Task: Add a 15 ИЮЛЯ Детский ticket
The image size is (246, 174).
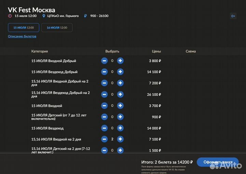Action: [120, 117]
